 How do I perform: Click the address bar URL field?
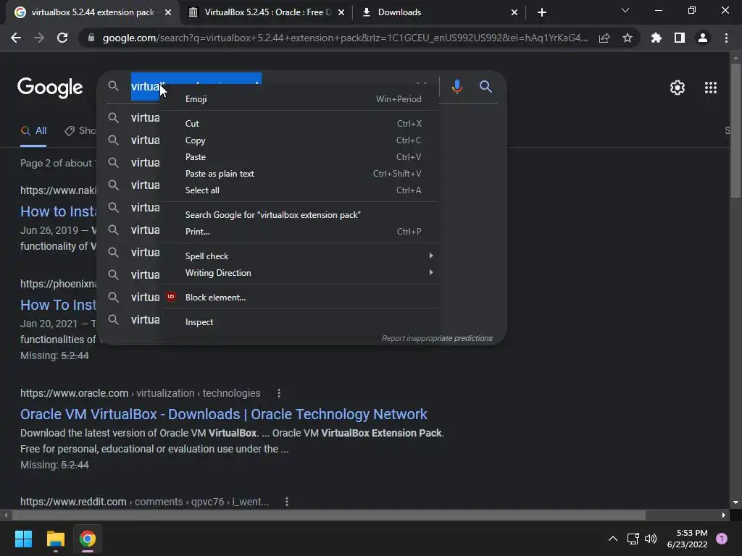pyautogui.click(x=345, y=38)
